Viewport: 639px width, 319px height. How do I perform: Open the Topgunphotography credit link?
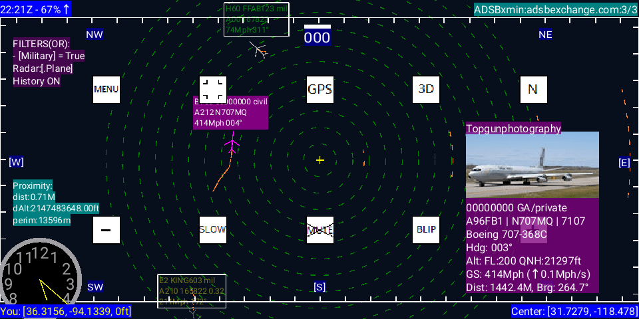(513, 129)
